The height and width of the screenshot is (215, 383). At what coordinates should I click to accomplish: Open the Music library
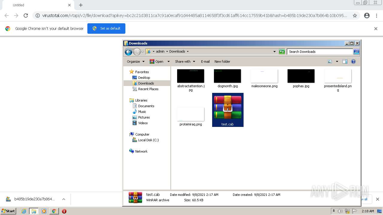pos(142,112)
